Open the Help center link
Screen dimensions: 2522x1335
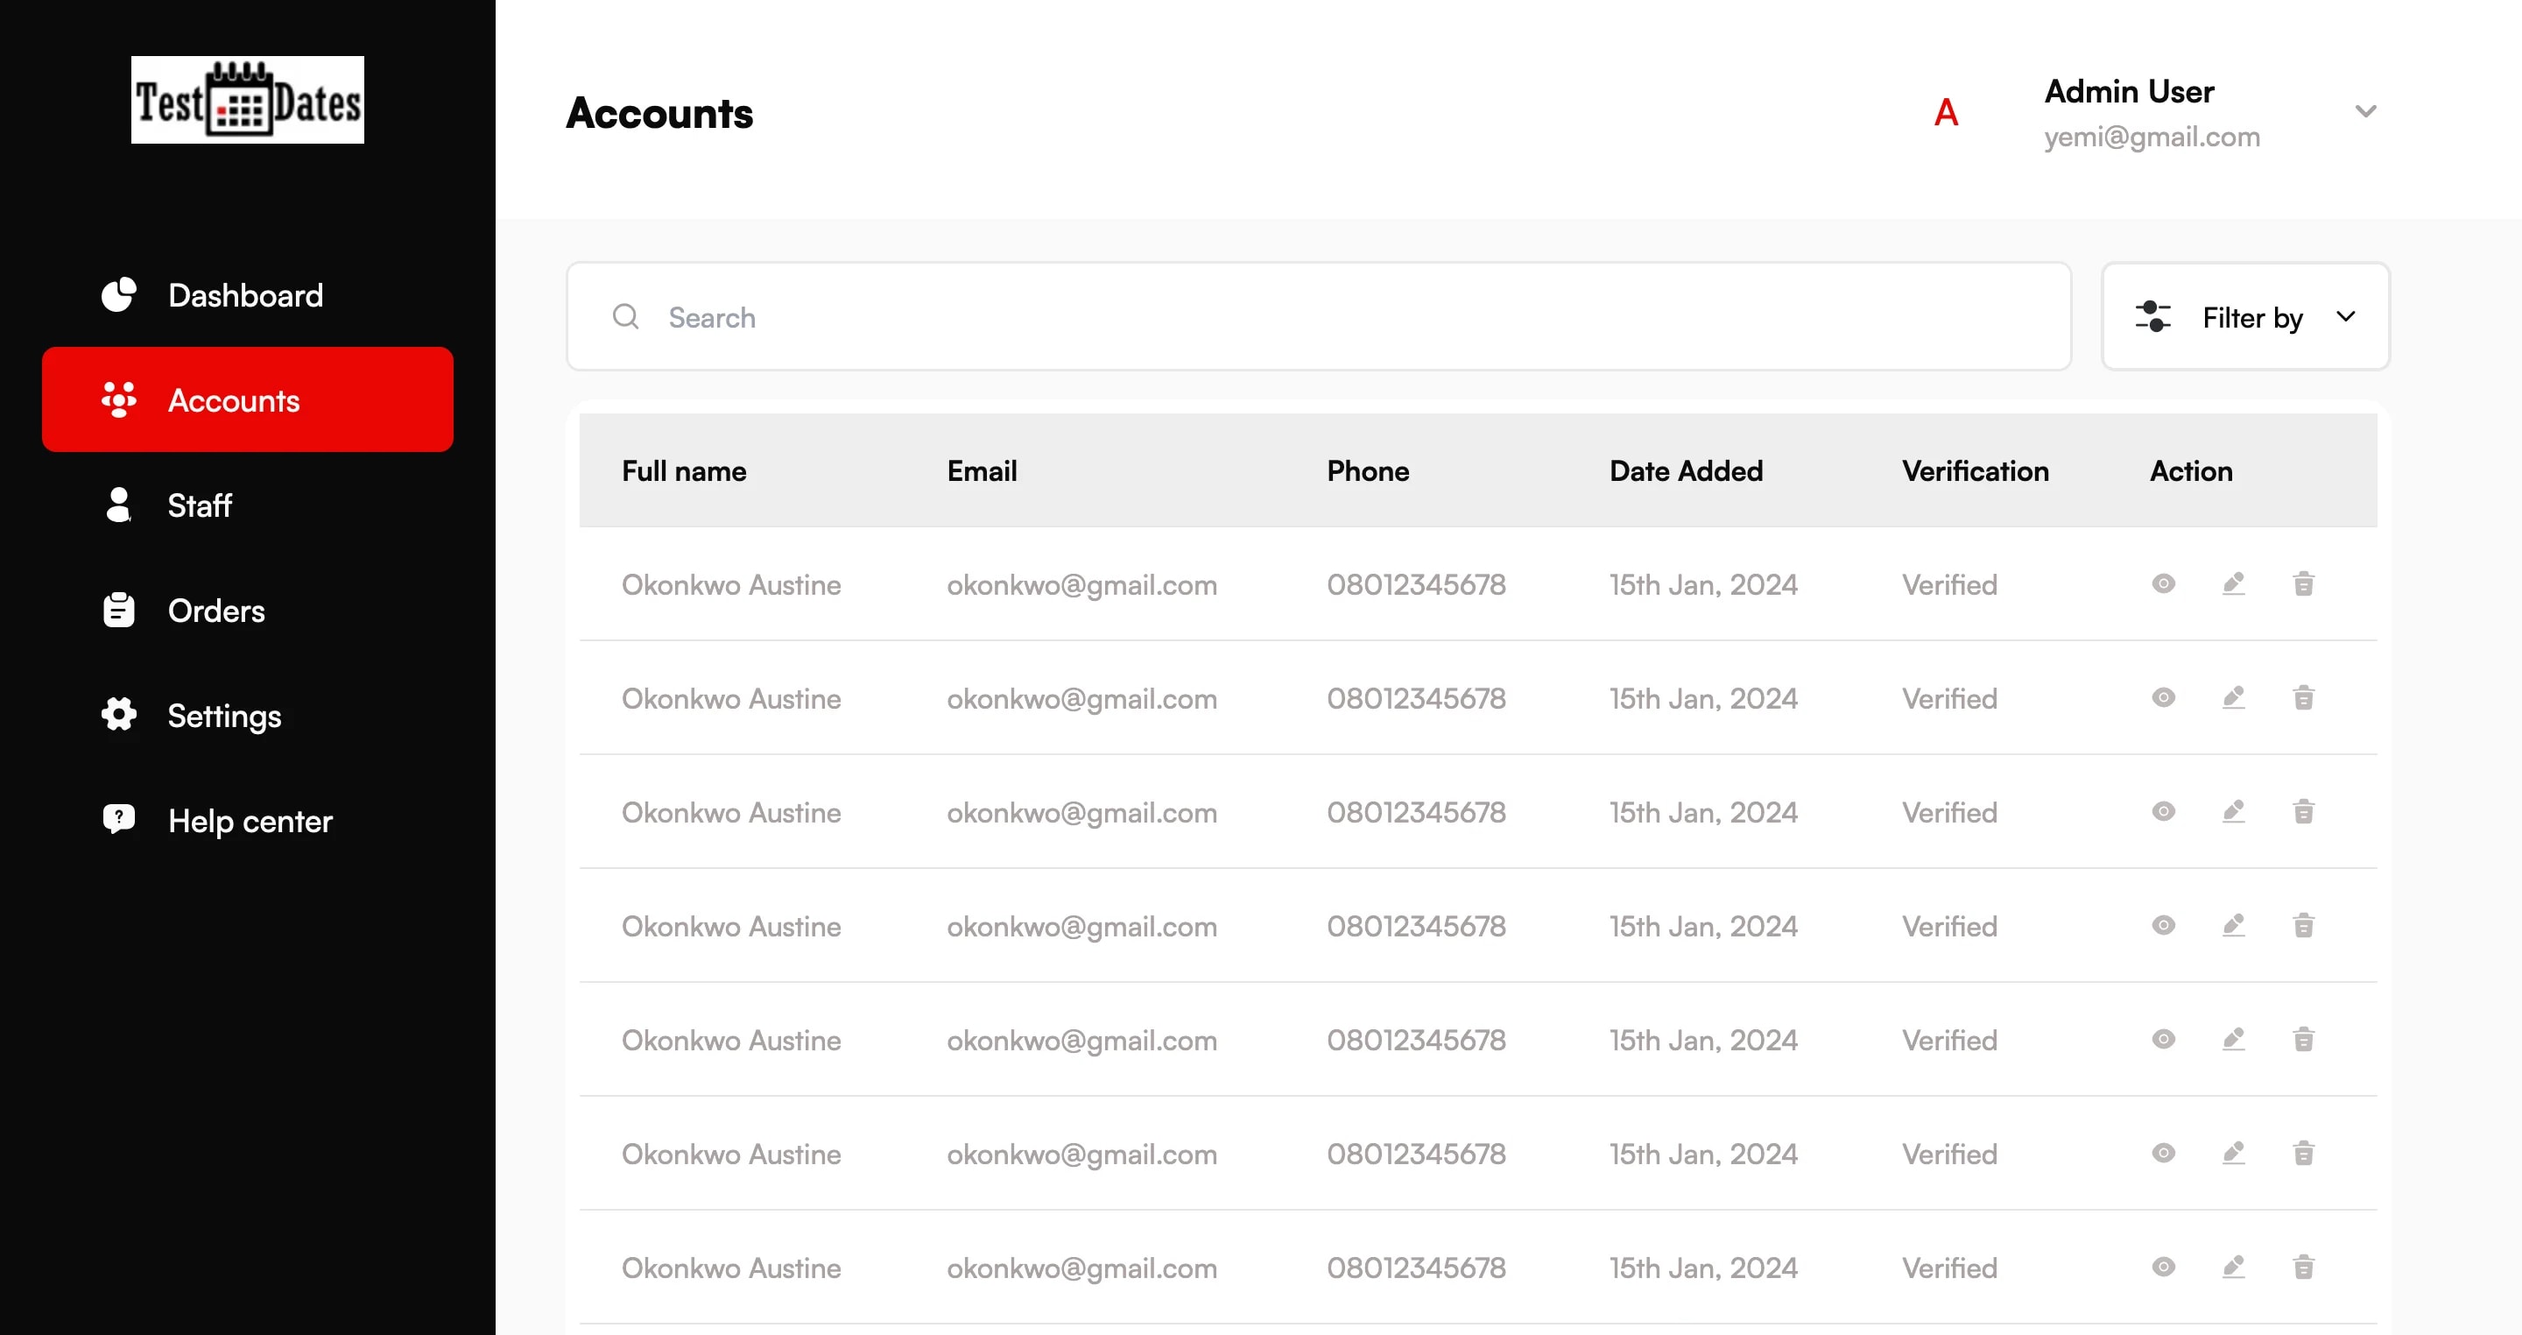(250, 821)
